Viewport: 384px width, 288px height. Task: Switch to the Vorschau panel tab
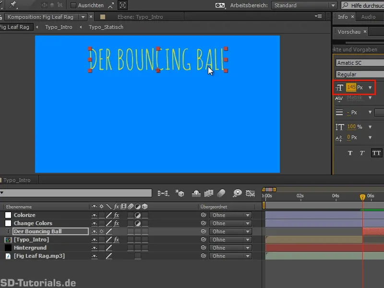click(x=349, y=32)
